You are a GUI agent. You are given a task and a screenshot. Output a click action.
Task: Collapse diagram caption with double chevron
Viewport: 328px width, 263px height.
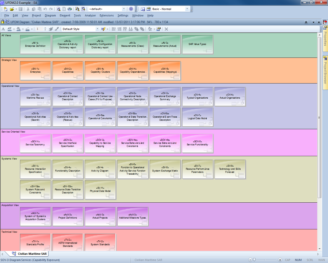click(306, 22)
